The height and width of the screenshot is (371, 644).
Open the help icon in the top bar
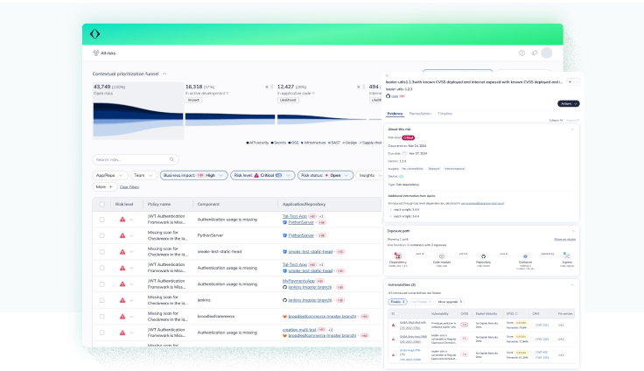click(522, 53)
